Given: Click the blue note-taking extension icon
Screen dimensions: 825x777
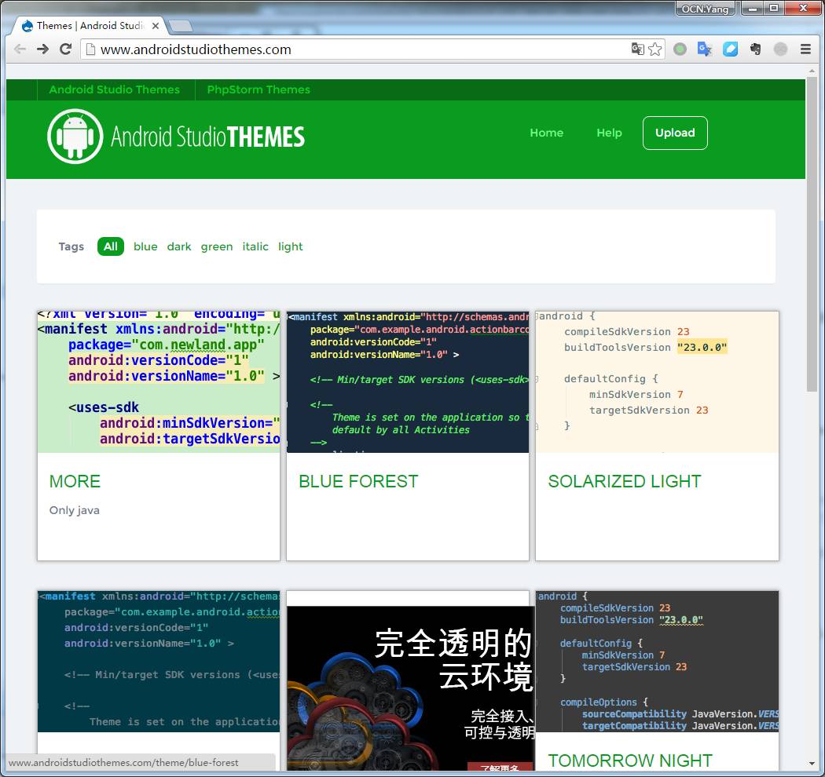Looking at the screenshot, I should click(730, 49).
